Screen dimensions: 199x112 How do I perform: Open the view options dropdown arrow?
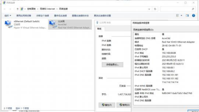[182, 16]
